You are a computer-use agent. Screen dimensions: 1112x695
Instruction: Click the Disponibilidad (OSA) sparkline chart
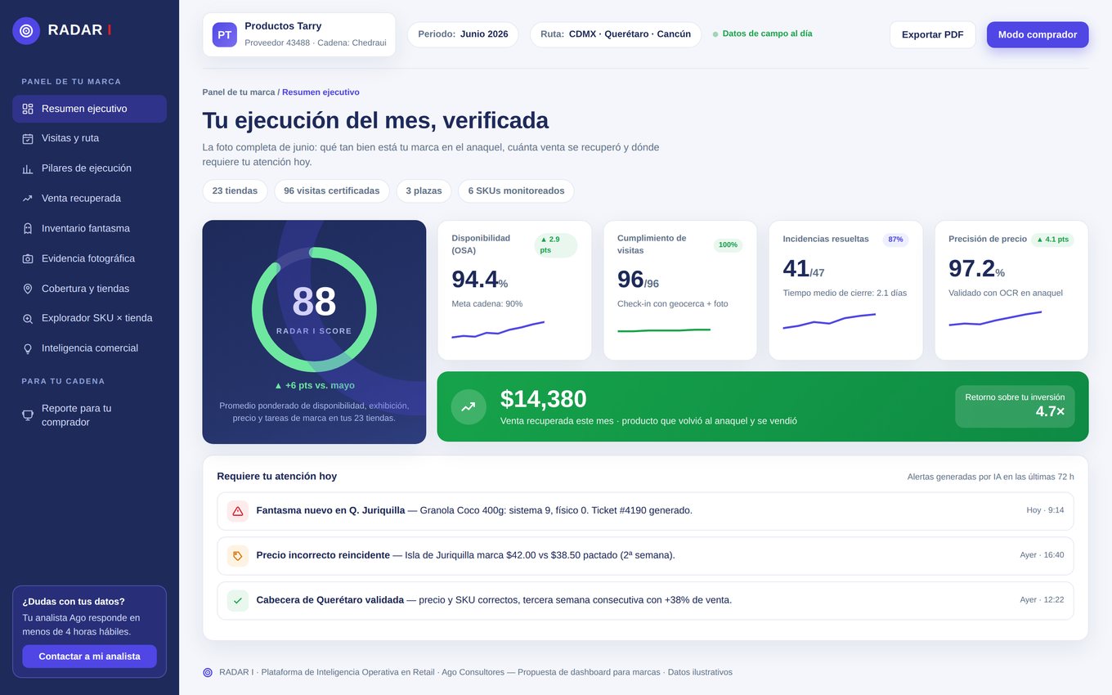(x=498, y=330)
